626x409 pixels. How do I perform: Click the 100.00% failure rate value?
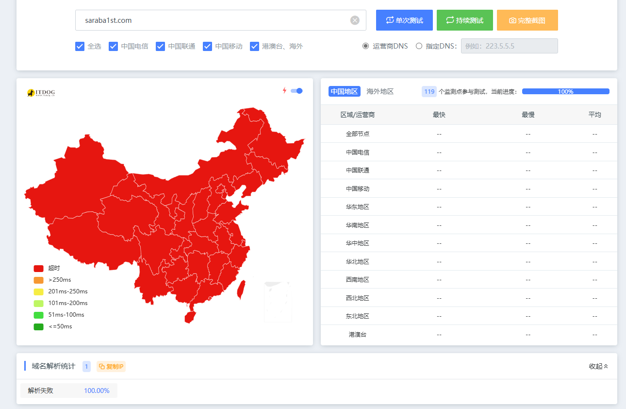click(97, 391)
